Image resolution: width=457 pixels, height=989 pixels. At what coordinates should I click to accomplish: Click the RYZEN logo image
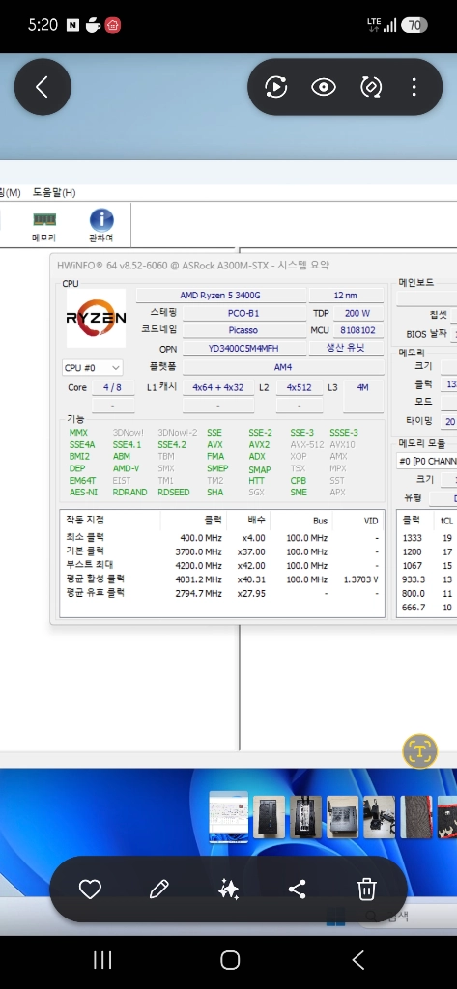96,318
